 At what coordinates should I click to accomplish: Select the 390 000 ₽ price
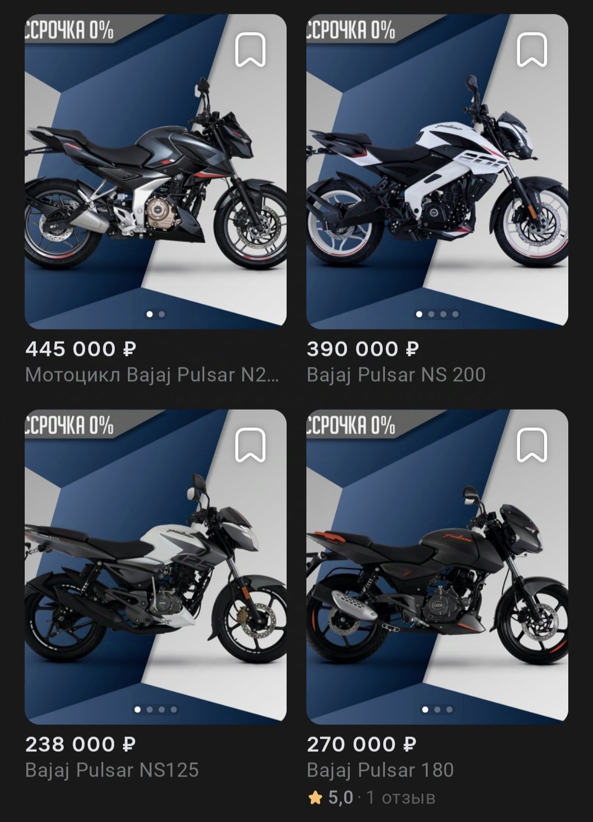point(363,349)
